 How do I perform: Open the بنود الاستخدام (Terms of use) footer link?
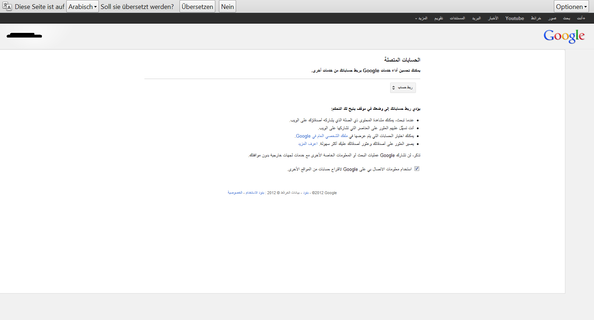coord(255,193)
